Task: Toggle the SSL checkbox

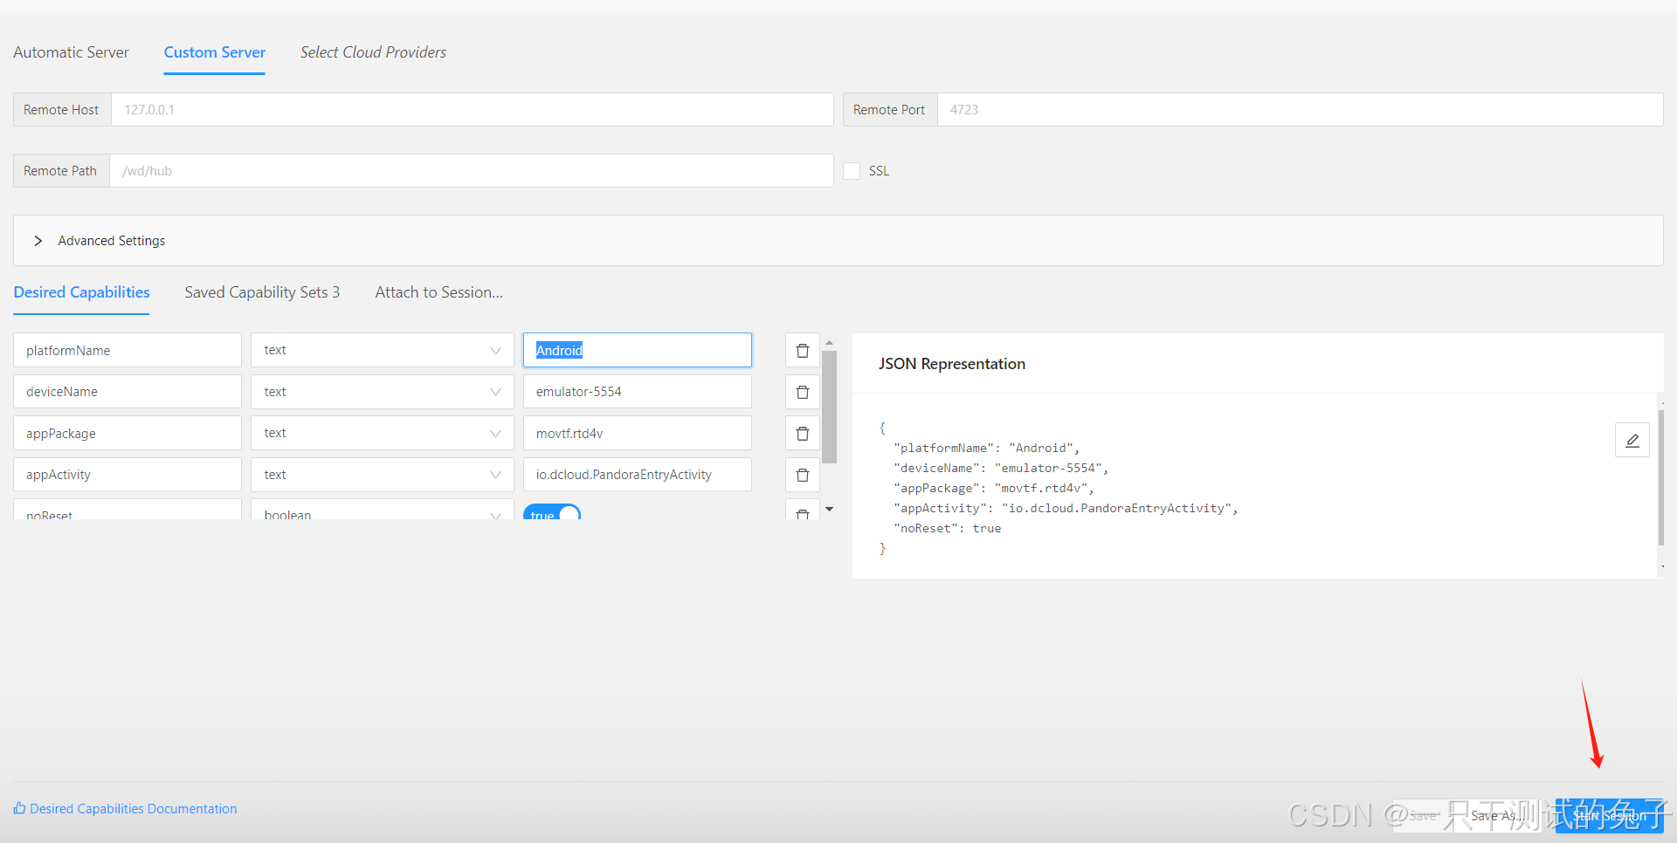Action: click(x=852, y=171)
